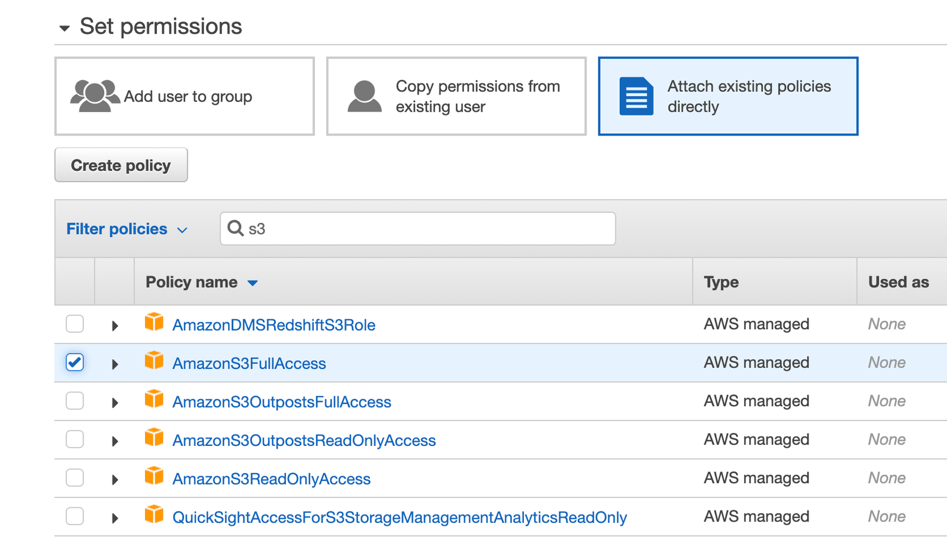Open the AmazonS3FullAccess policy link
947x550 pixels.
pyautogui.click(x=249, y=363)
